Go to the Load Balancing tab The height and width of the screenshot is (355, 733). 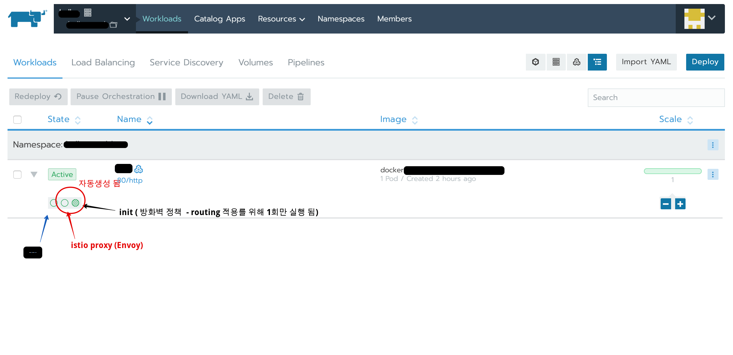pyautogui.click(x=103, y=62)
